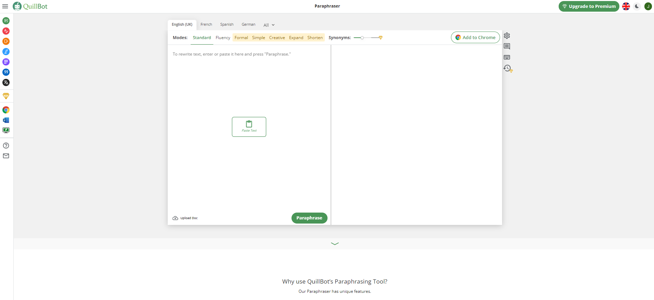The height and width of the screenshot is (300, 654).
Task: Click the Paraphraser page title
Action: 327,6
